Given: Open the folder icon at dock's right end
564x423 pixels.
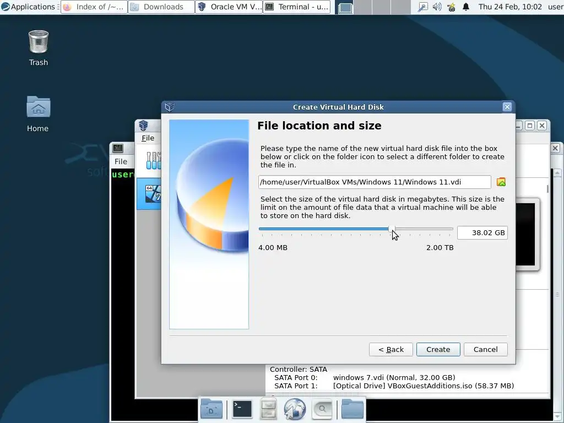Looking at the screenshot, I should pos(352,409).
